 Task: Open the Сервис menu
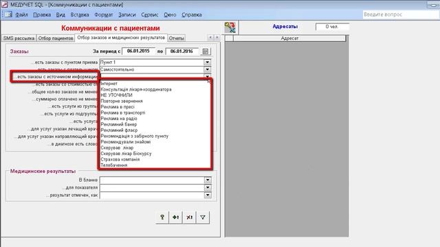pos(150,14)
